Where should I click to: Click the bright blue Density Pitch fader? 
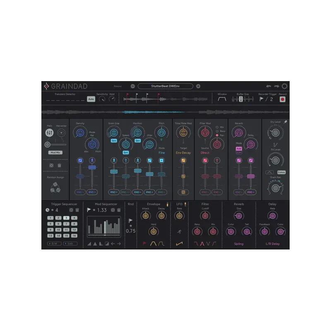pyautogui.click(x=92, y=168)
